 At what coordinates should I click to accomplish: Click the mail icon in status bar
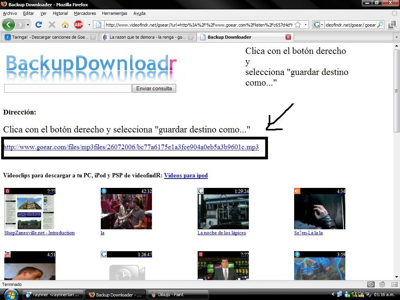click(x=394, y=284)
